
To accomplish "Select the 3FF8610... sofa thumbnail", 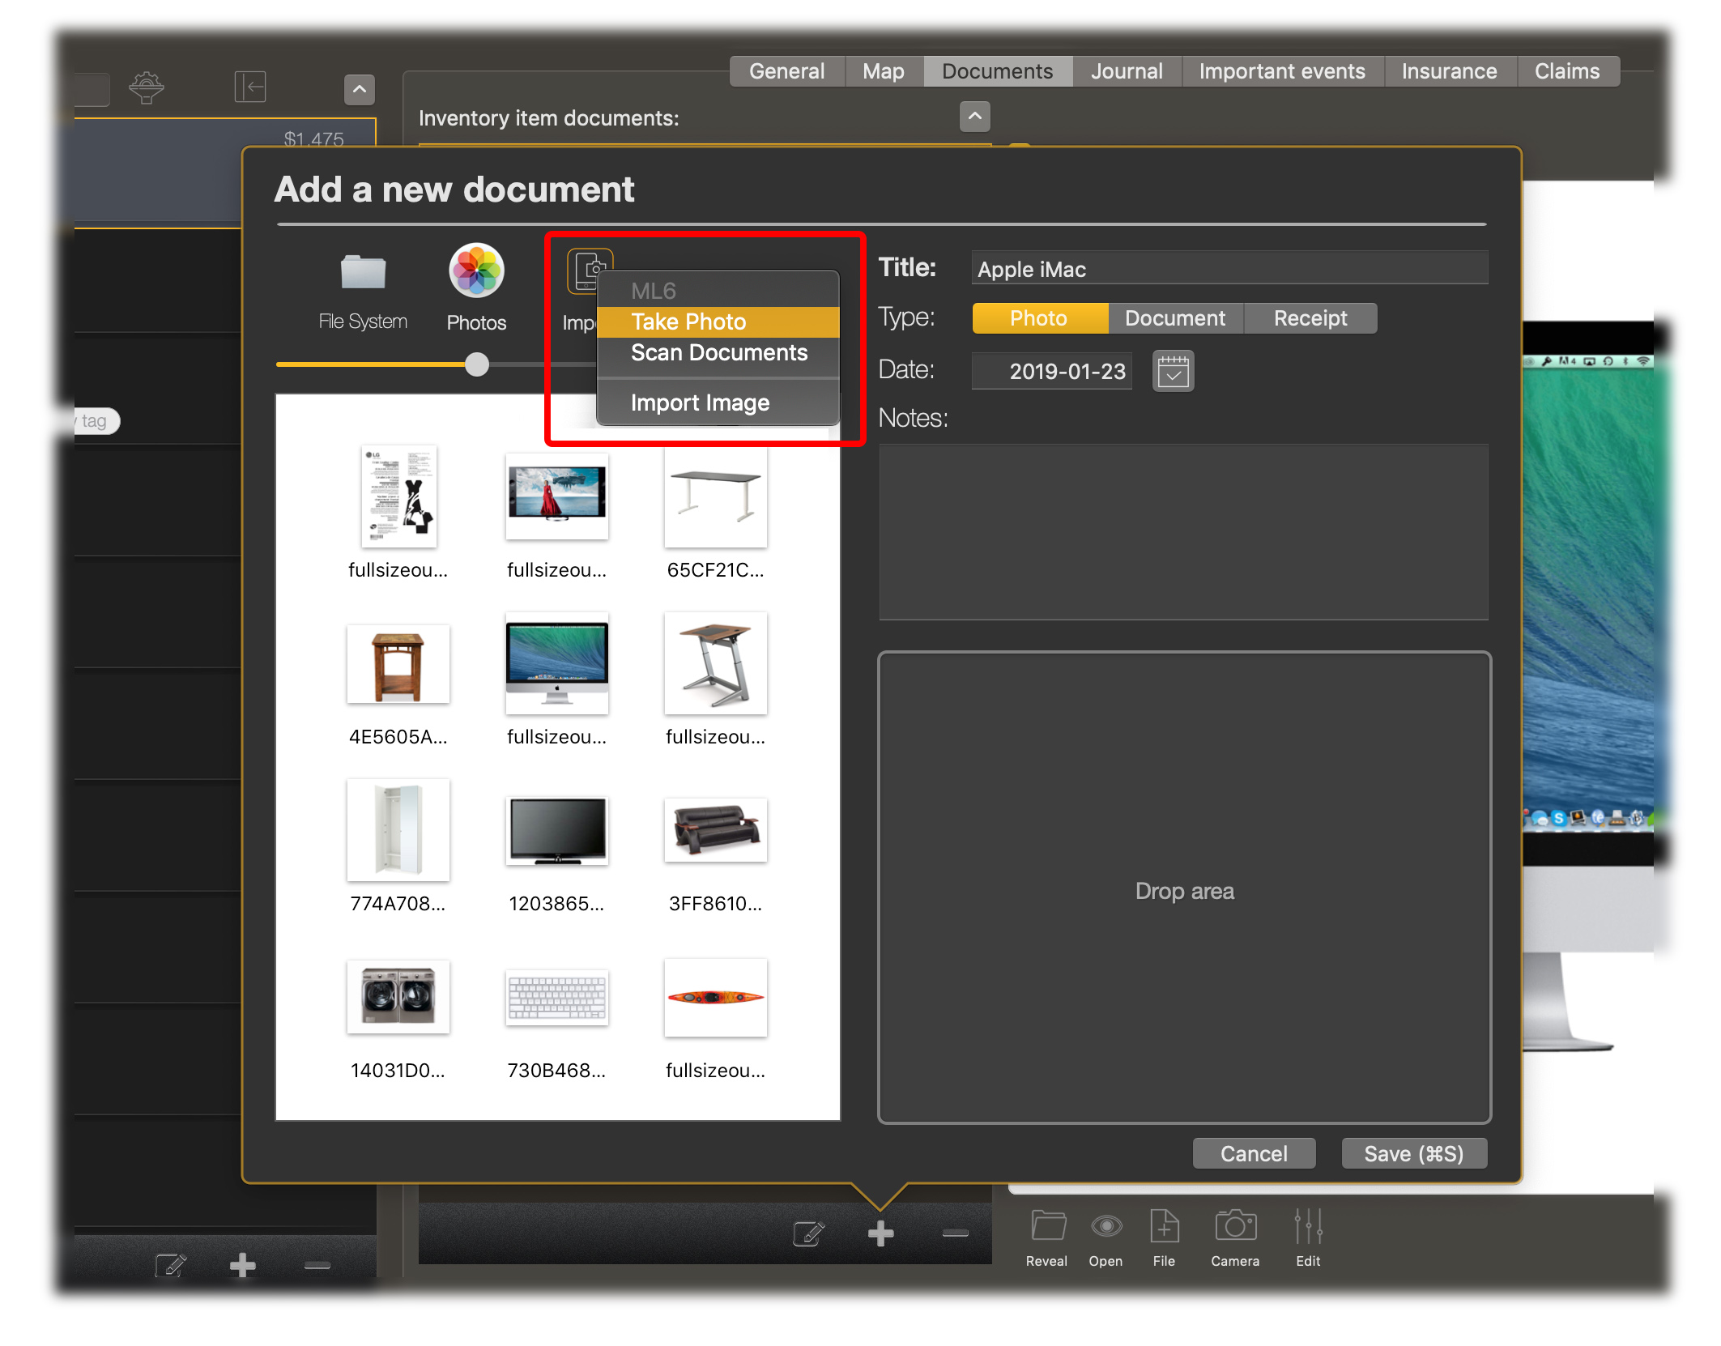I will pos(715,830).
